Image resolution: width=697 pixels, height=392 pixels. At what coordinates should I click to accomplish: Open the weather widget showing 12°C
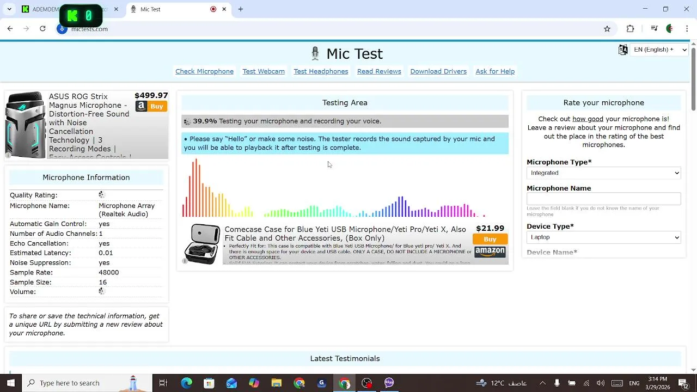click(x=501, y=383)
